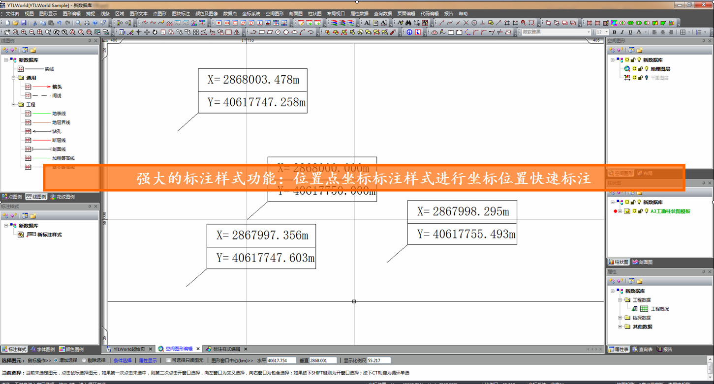714x384 pixels.
Task: Click the Italic formatting icon
Action: (622, 32)
